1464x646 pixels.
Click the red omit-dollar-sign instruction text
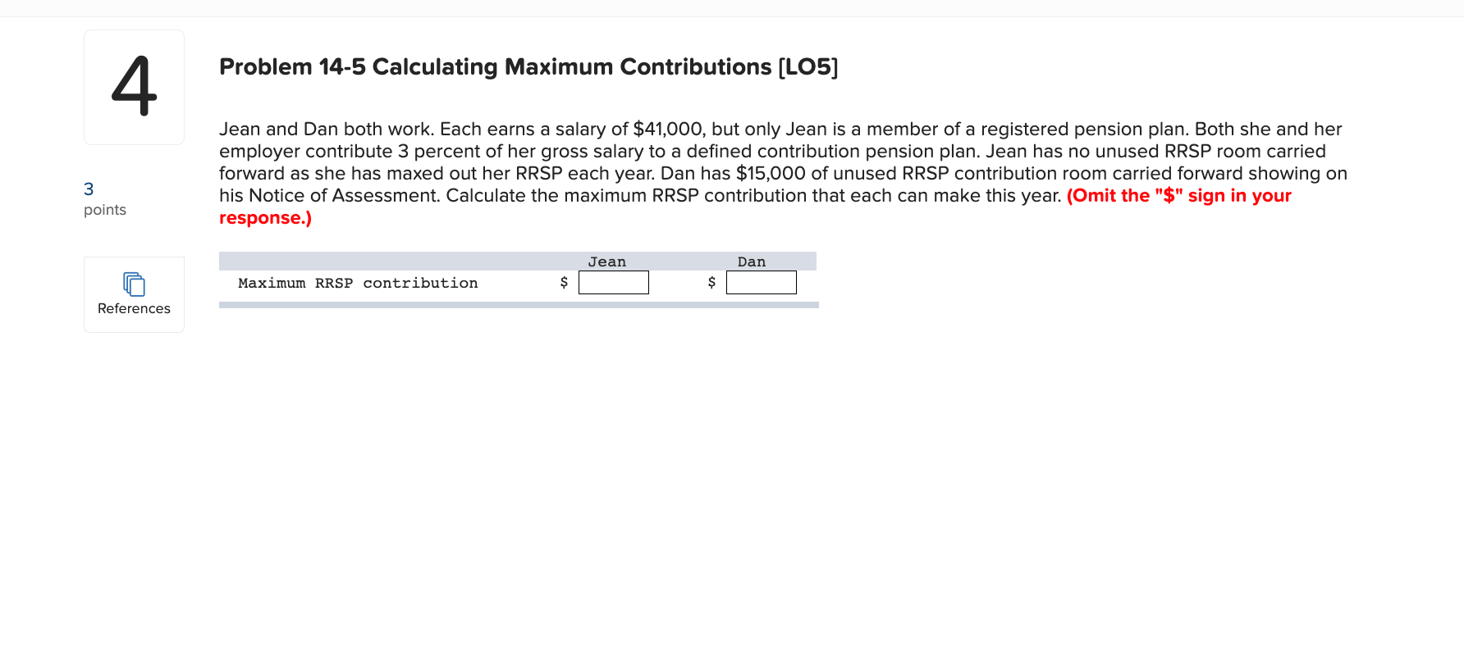[x=1178, y=196]
